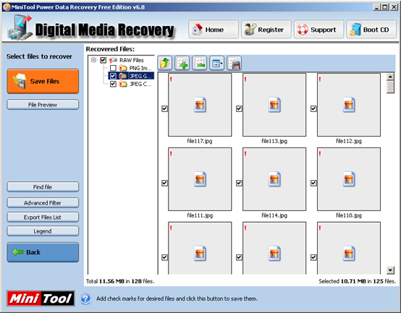
Task: Open the view mode dropdown in the toolbar
Action: tap(217, 63)
